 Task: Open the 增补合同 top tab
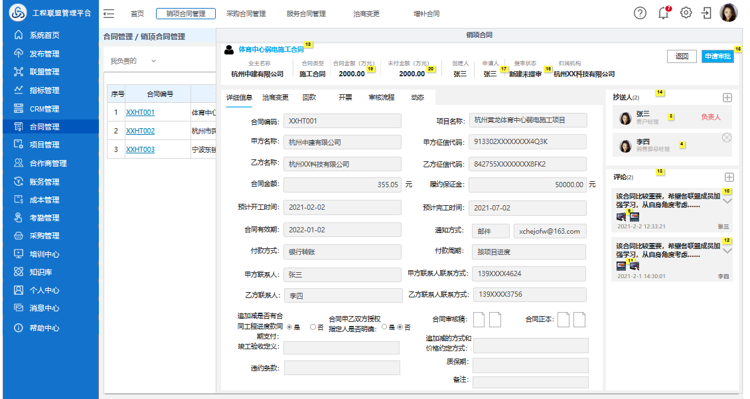(427, 13)
